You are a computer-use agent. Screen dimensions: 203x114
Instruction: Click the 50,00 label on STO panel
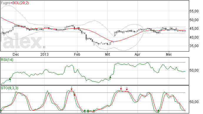click(x=194, y=102)
